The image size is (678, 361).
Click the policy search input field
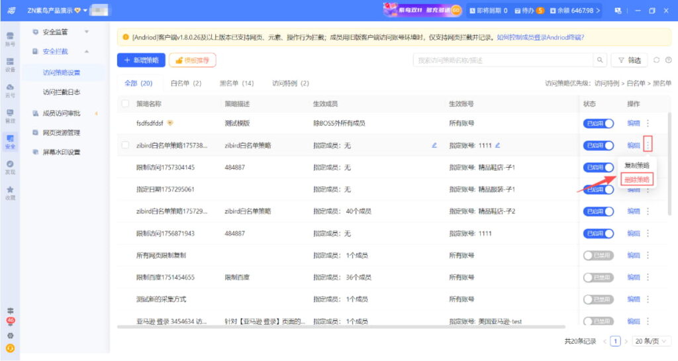(x=503, y=60)
